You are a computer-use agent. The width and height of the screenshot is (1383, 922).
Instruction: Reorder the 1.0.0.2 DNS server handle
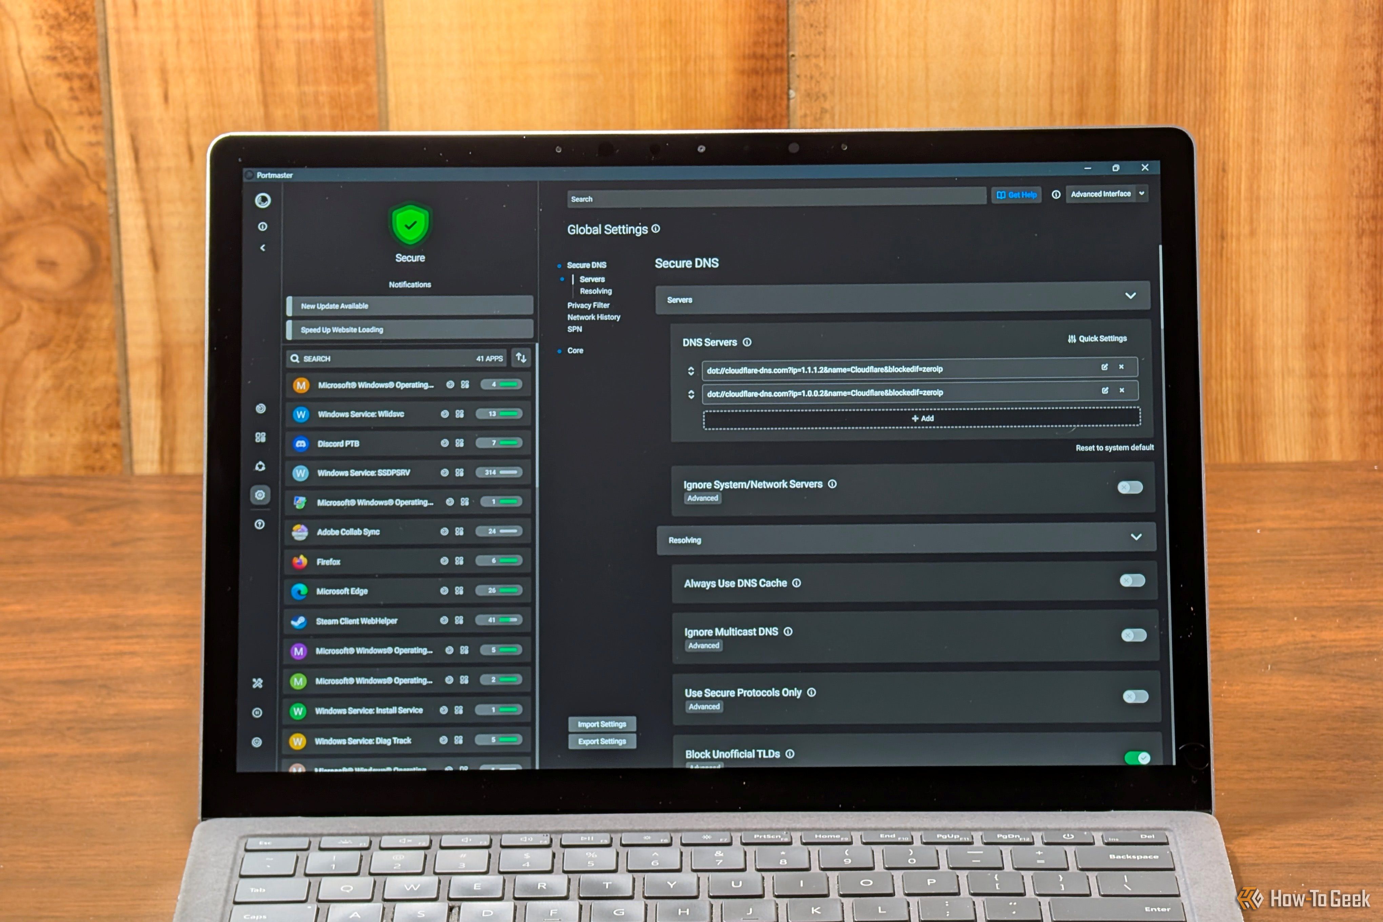[x=691, y=394]
